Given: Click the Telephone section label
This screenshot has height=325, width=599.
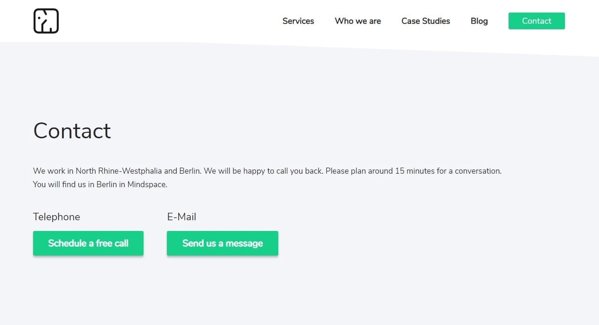Looking at the screenshot, I should (56, 217).
